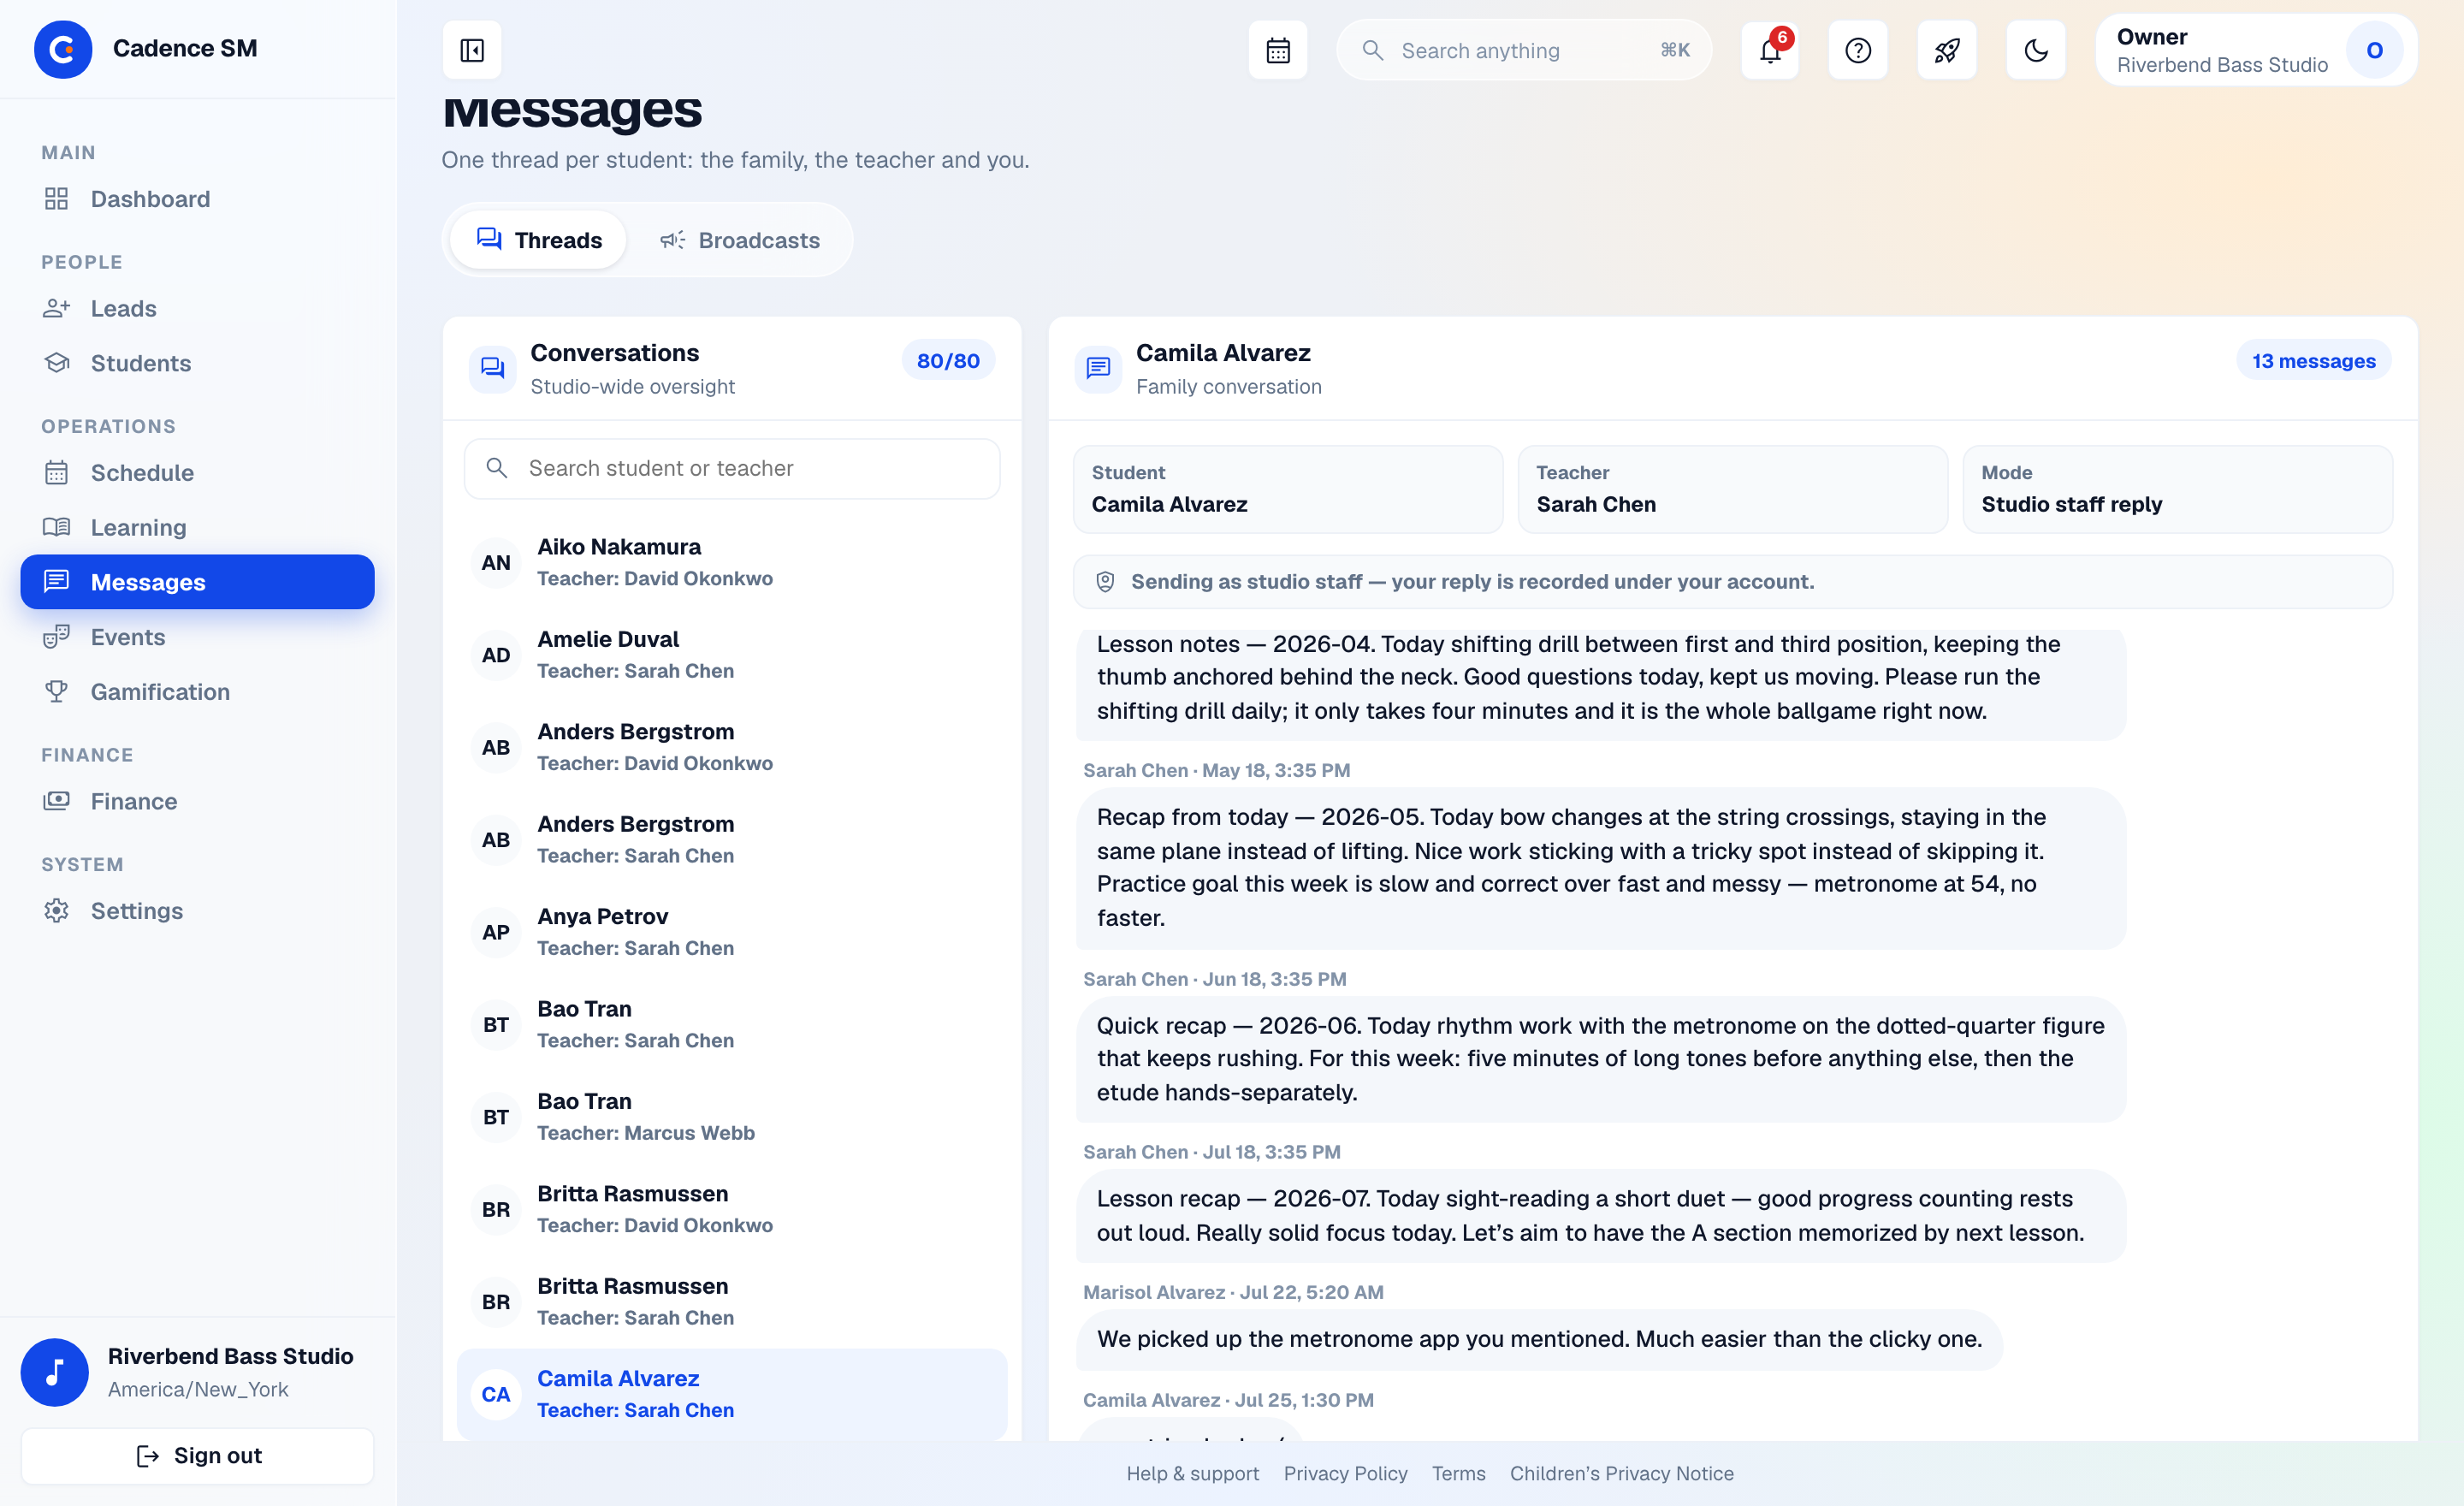This screenshot has height=1506, width=2464.
Task: Click the Settings gear icon
Action: pos(57,911)
